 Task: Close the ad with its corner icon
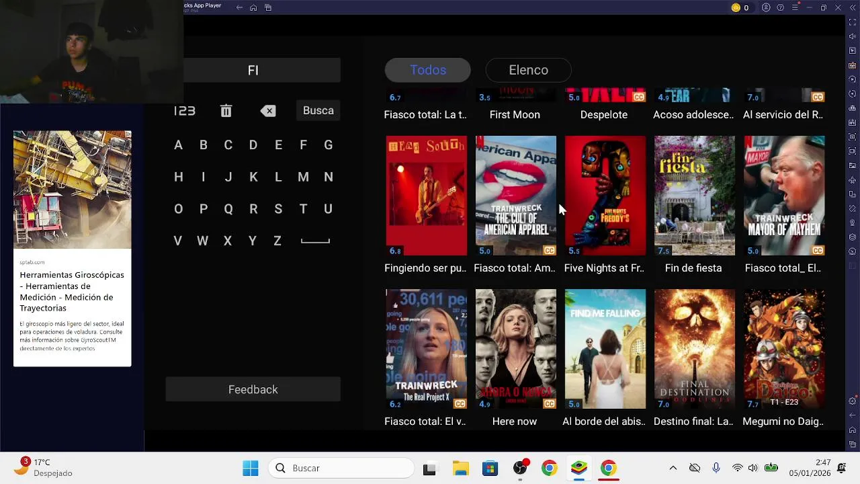(x=127, y=134)
